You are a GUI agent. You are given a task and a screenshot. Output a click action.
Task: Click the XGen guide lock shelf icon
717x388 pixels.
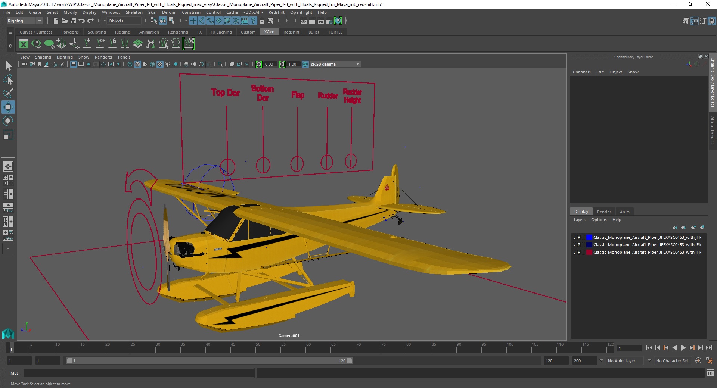coord(112,44)
